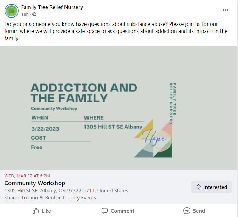The image size is (238, 217).
Task: Click the speech bubble Comment icon
Action: click(x=104, y=211)
